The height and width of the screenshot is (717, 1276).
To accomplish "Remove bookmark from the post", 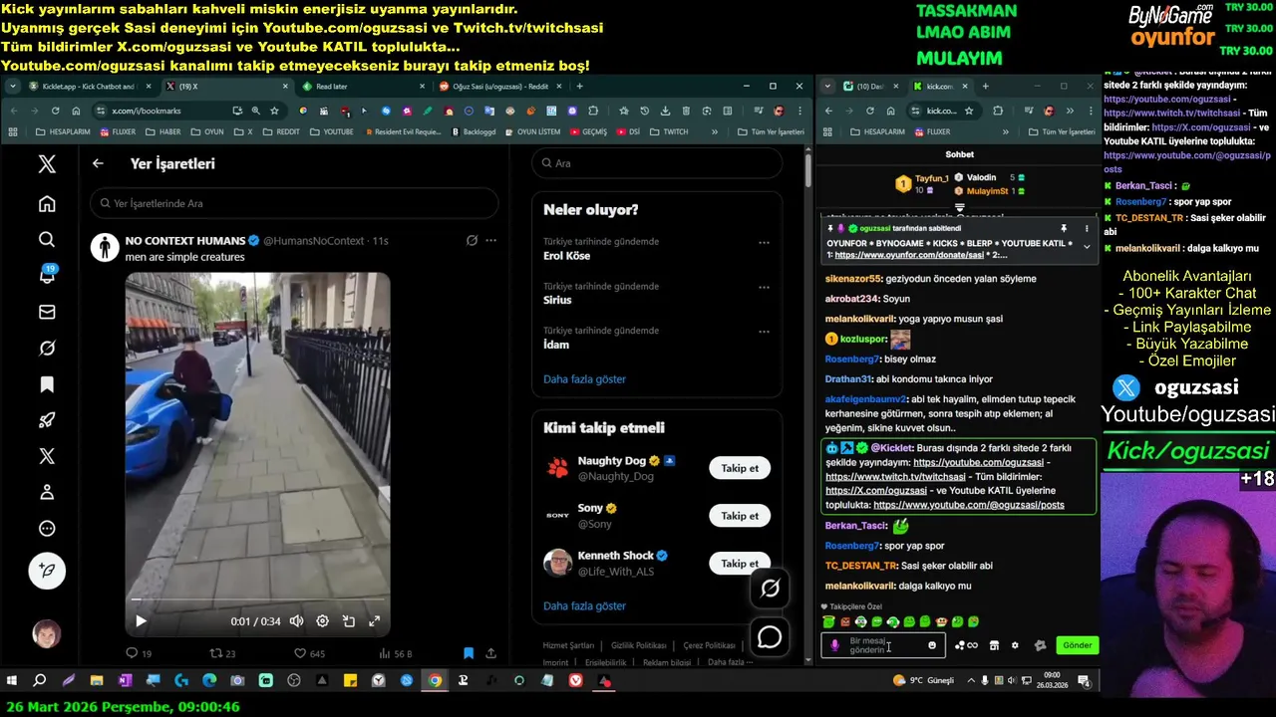I will 469,653.
